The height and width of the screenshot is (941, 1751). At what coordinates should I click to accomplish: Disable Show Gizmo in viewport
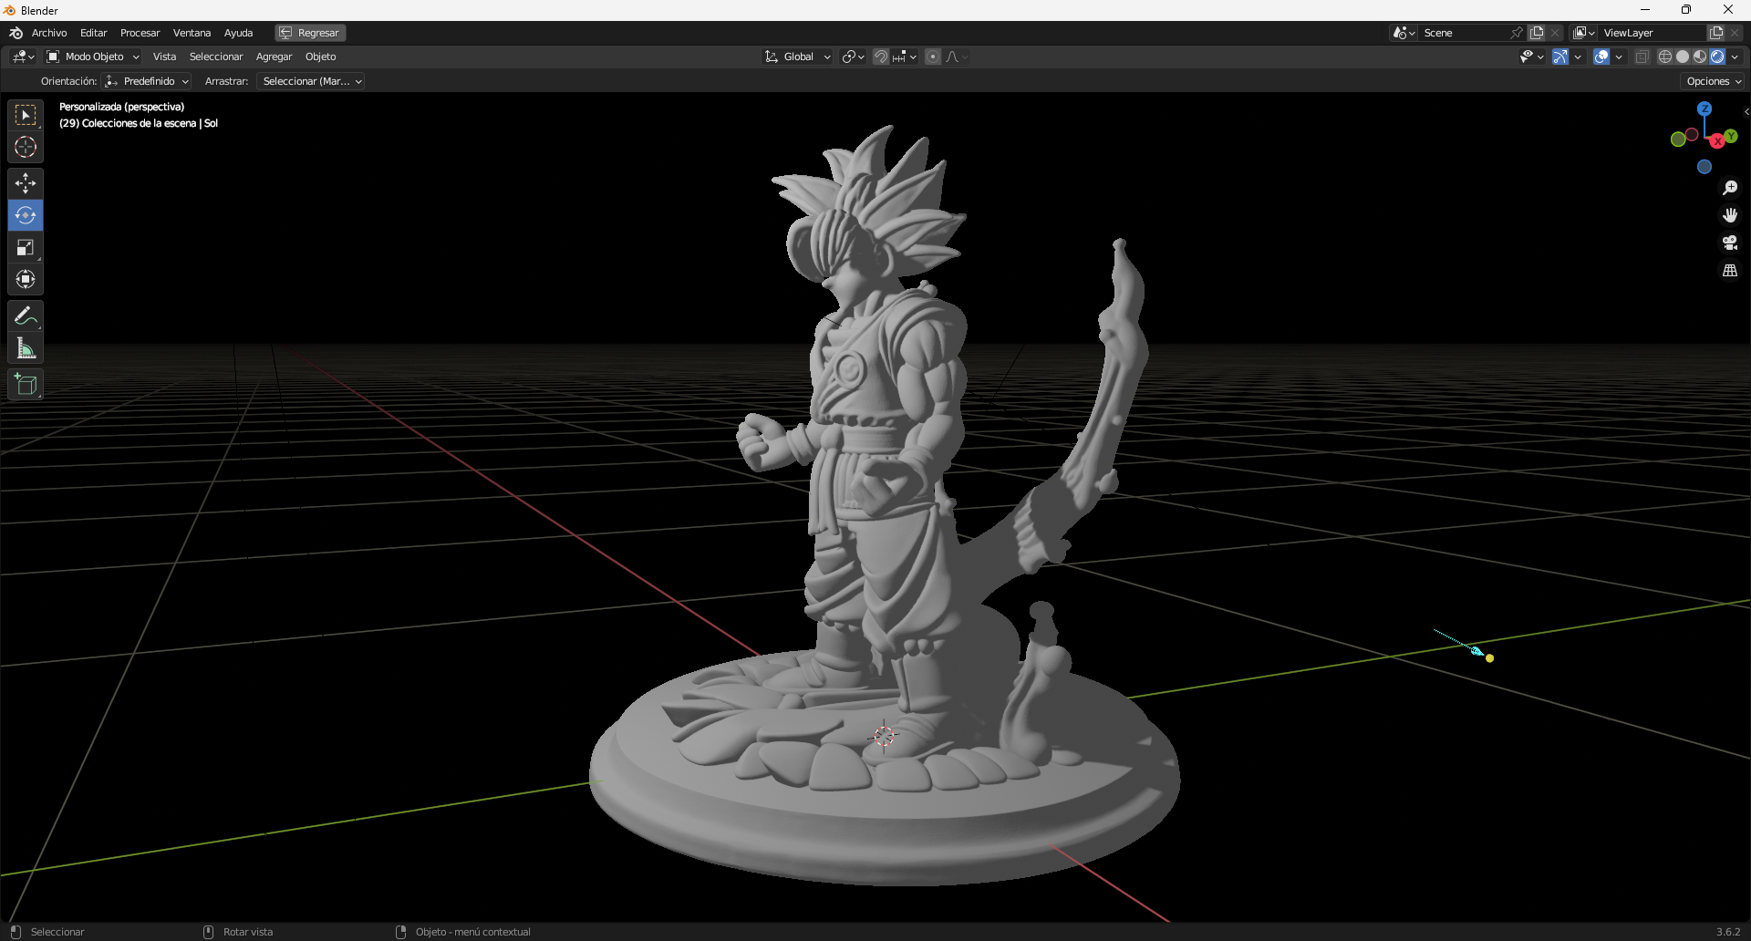1560,56
